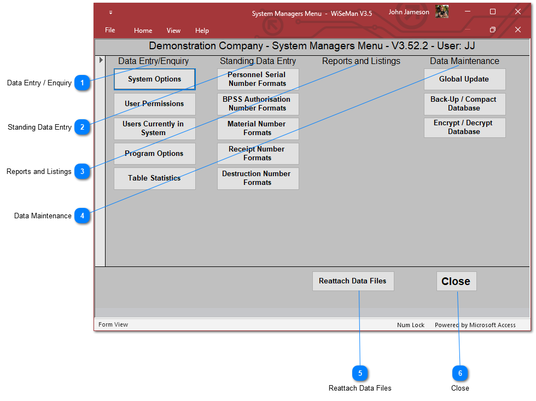Click the blue callout badge number 1
This screenshot has width=536, height=401.
click(x=82, y=83)
